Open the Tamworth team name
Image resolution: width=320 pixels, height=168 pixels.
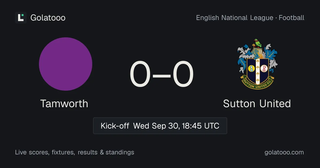64,103
